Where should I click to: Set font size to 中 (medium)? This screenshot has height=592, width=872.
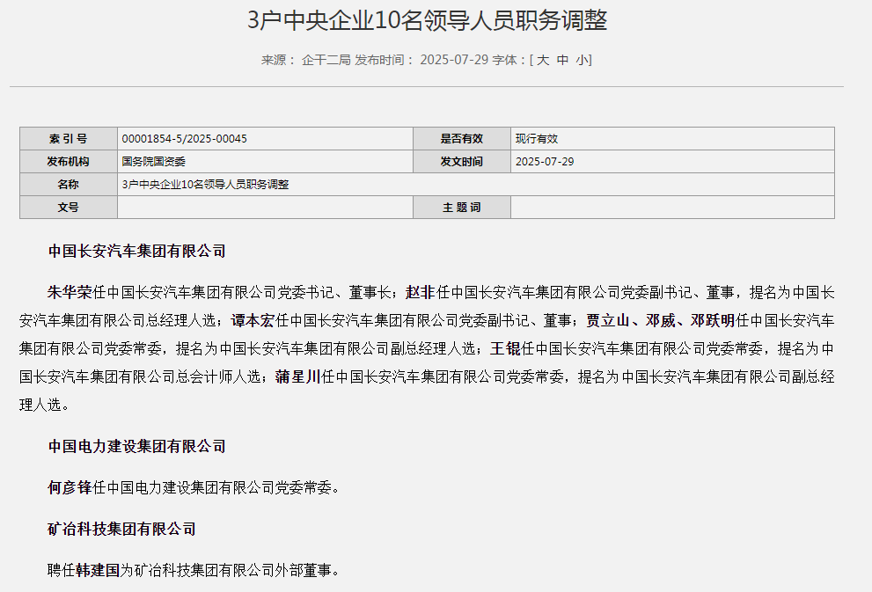pos(563,60)
